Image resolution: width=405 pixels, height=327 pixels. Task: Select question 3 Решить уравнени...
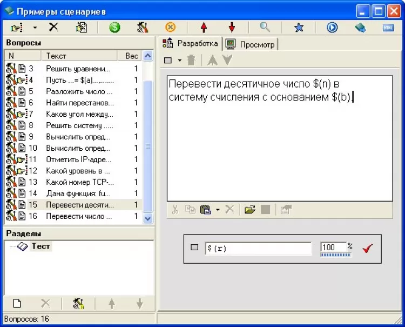coord(73,69)
